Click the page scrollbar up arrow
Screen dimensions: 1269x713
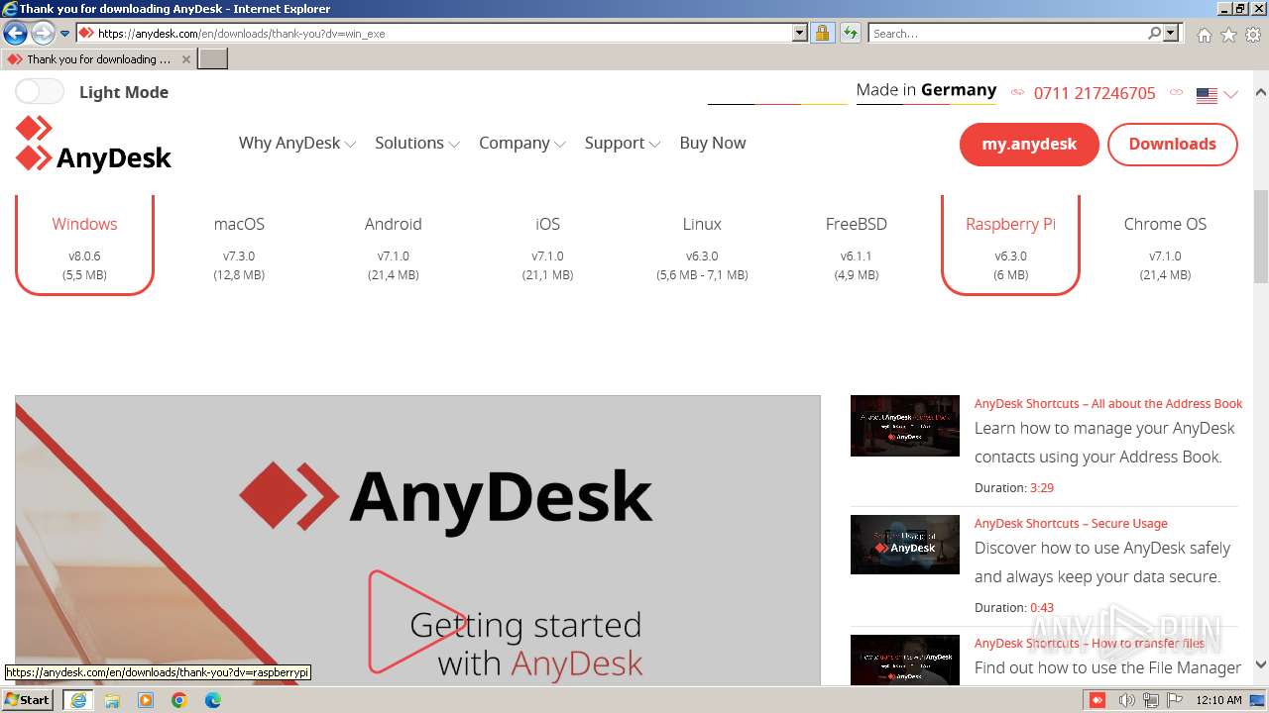click(1261, 92)
